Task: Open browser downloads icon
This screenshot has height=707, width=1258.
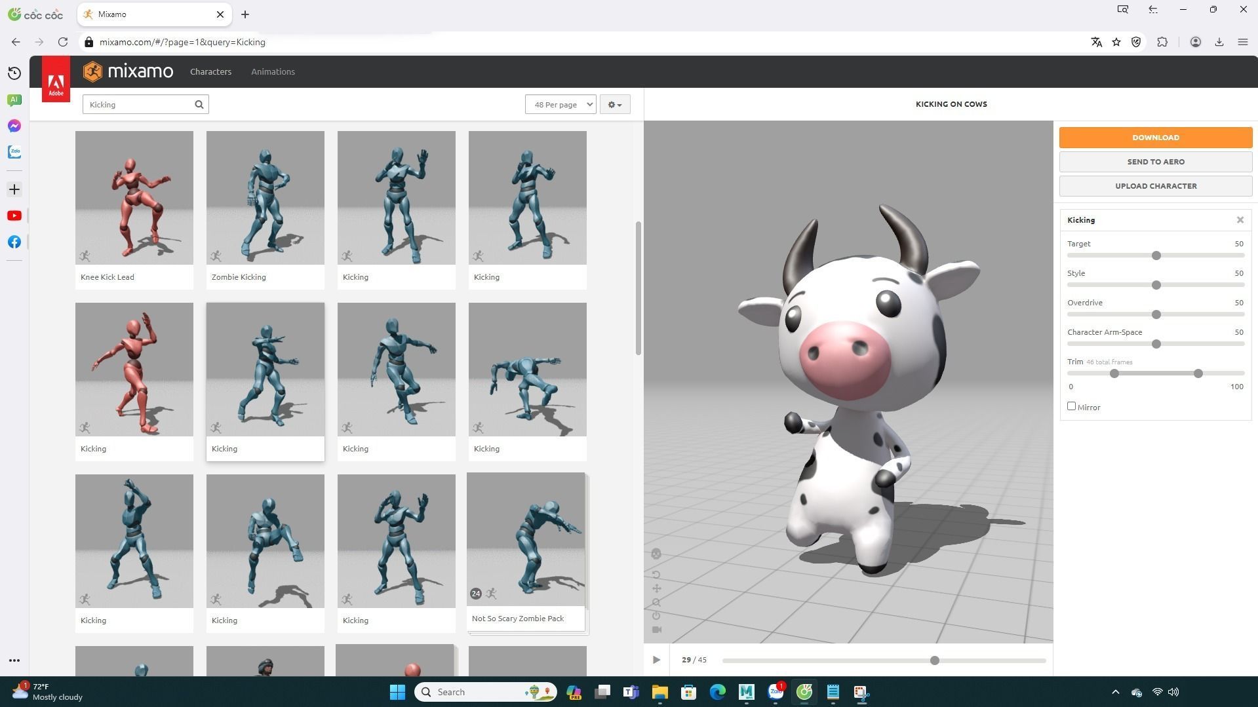Action: point(1219,42)
